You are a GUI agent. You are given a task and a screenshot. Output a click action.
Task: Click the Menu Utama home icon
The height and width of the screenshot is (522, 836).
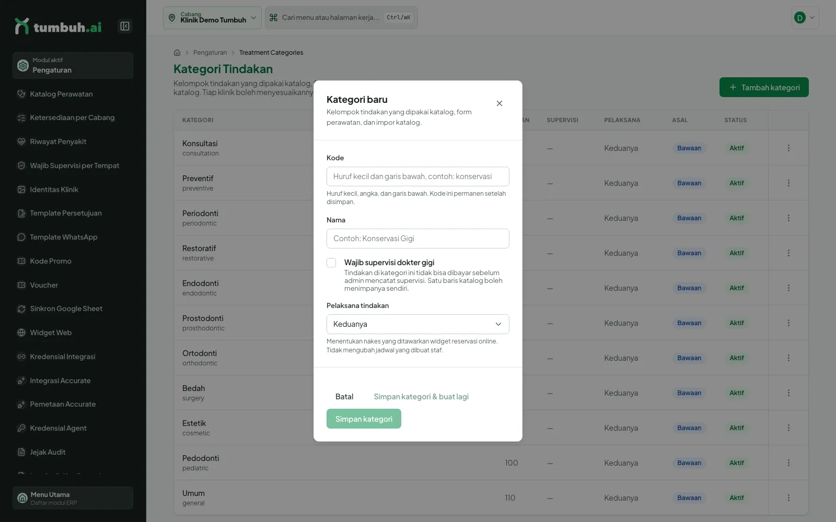[x=22, y=498]
